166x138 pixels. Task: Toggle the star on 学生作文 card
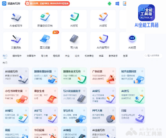(x=84, y=110)
